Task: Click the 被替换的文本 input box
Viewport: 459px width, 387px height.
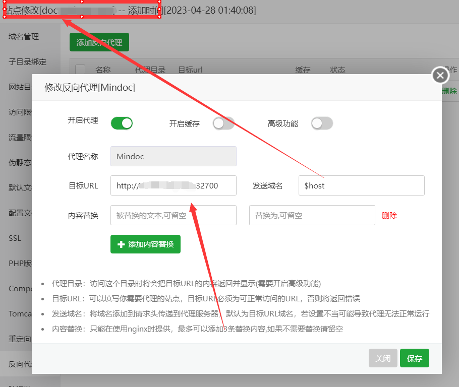Action: coord(173,215)
